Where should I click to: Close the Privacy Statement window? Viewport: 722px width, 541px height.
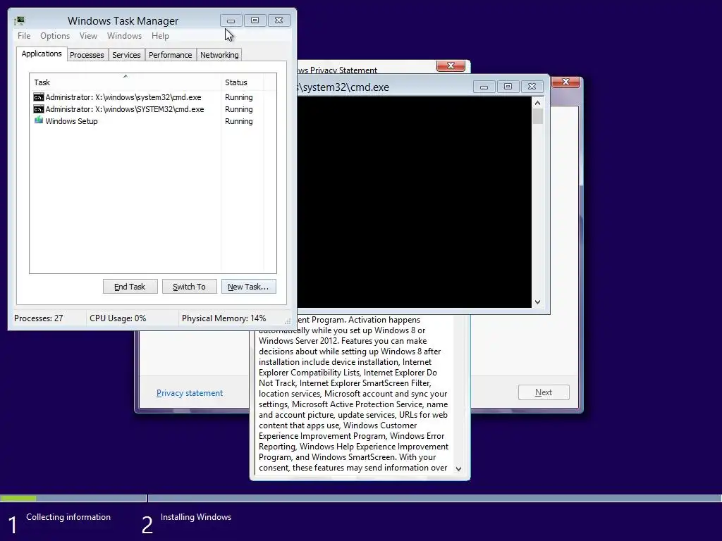pos(451,66)
